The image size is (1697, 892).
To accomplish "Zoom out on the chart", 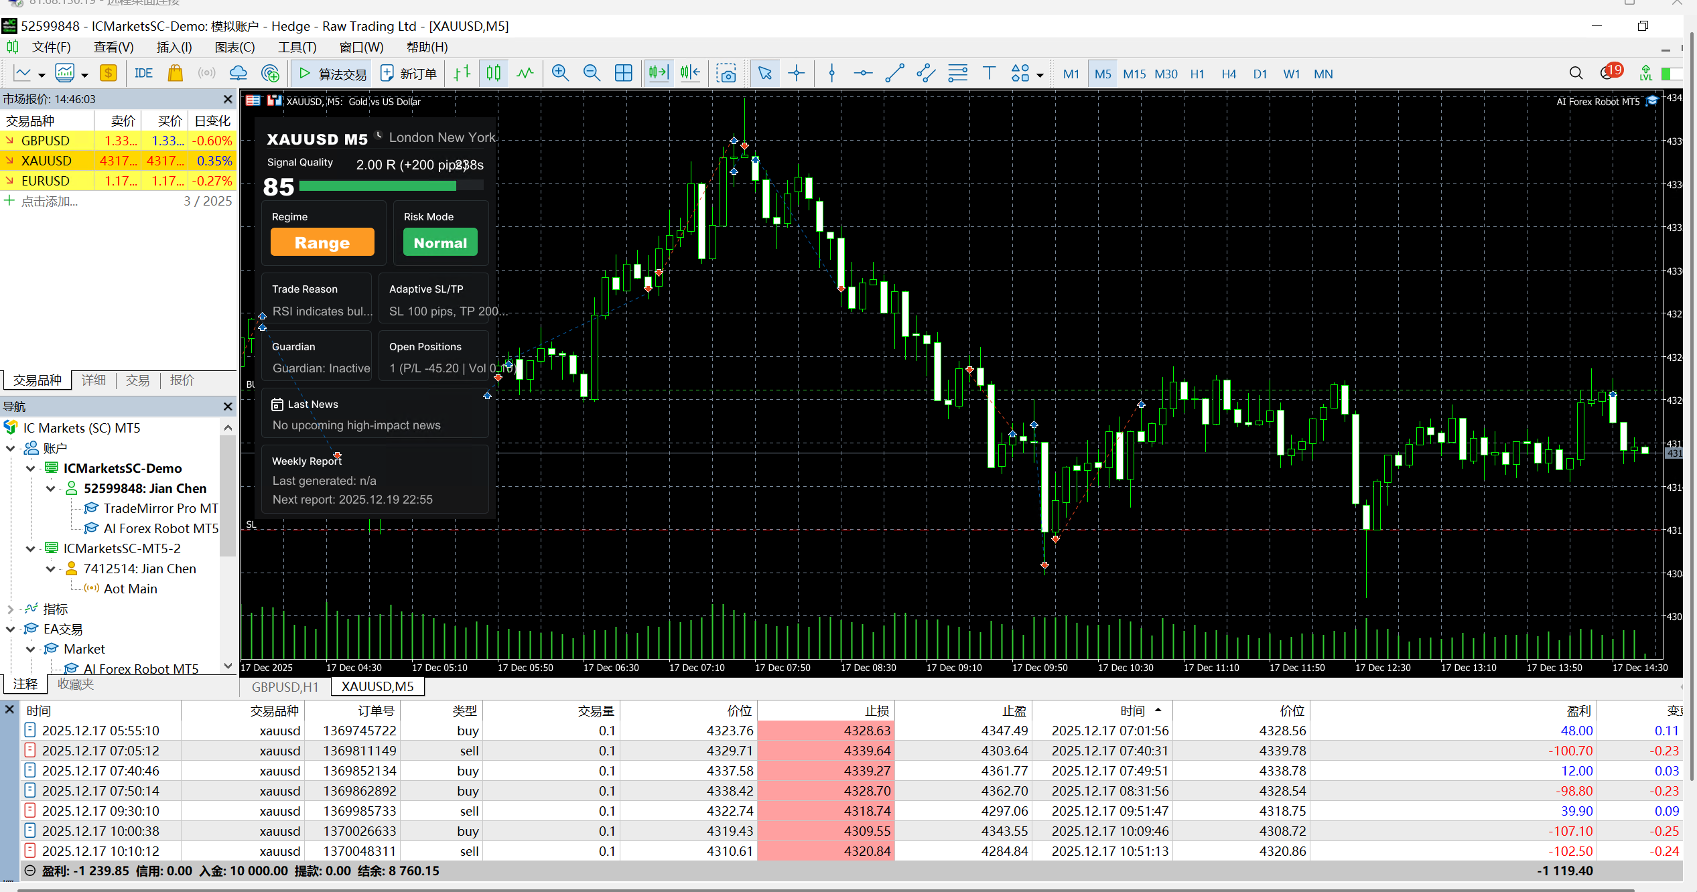I will click(592, 74).
